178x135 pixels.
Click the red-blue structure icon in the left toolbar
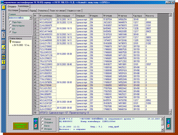[4, 57]
